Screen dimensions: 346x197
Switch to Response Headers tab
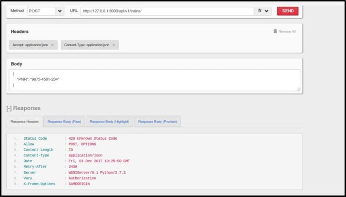[x=25, y=122]
